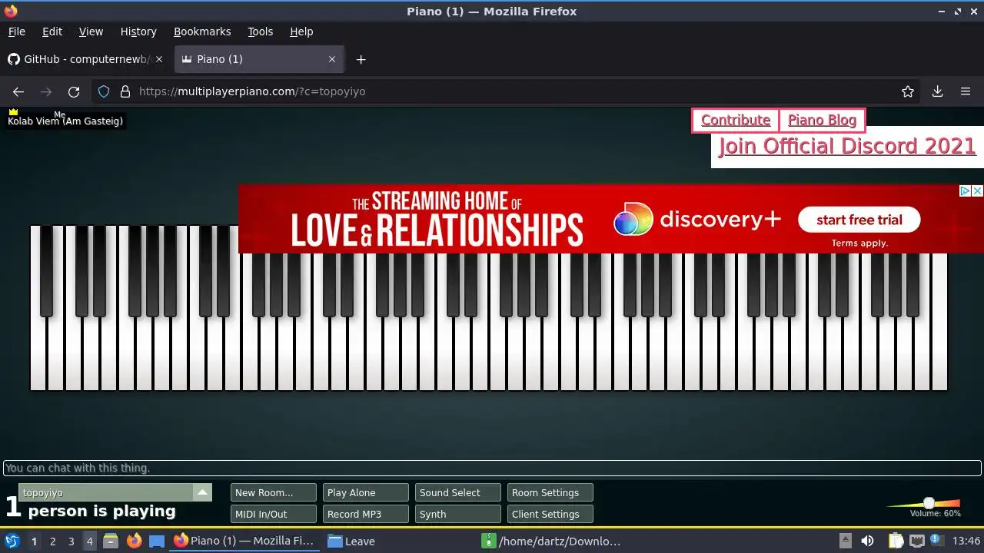Viewport: 984px width, 553px height.
Task: Open the History menu
Action: (138, 31)
